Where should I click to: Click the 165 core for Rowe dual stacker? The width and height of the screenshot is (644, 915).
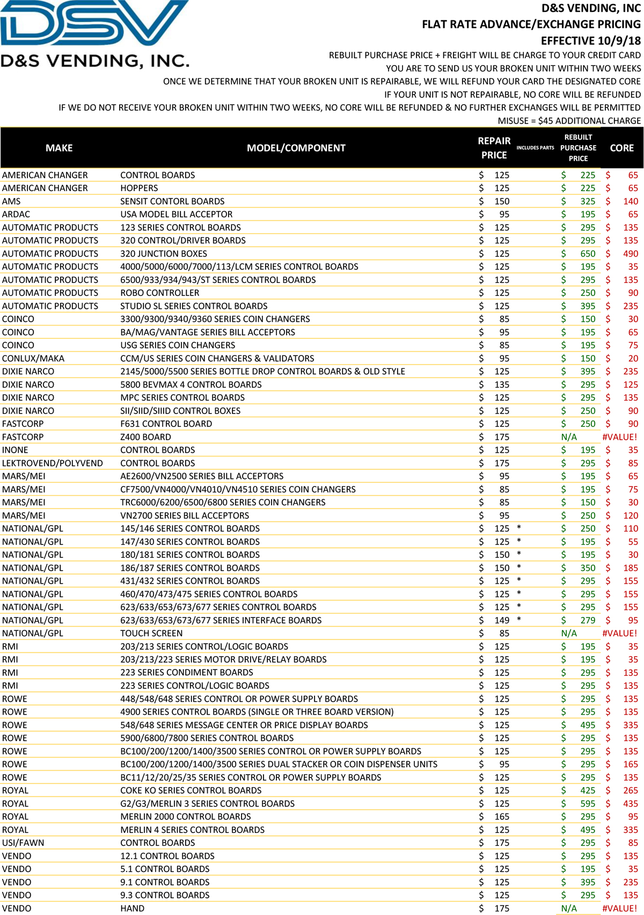(631, 764)
